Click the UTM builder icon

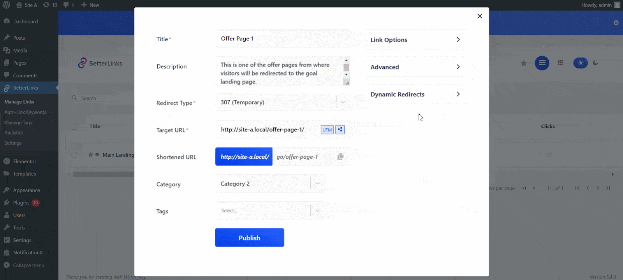tap(327, 130)
